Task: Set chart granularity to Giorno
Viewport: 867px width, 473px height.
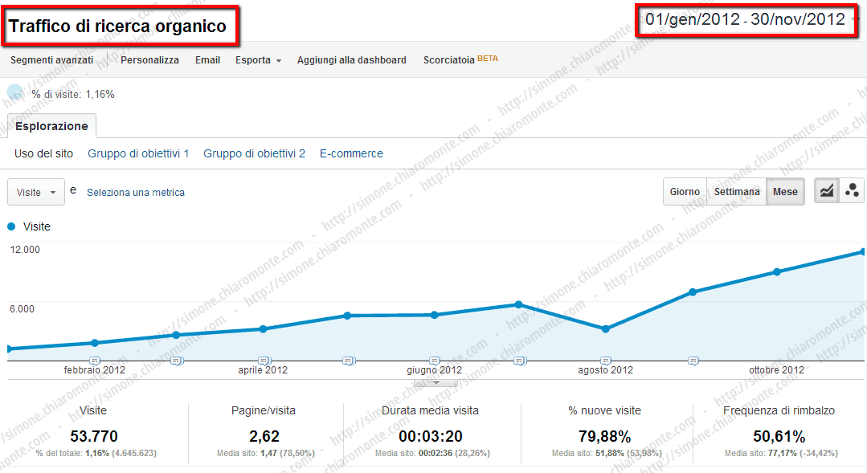Action: coord(685,192)
